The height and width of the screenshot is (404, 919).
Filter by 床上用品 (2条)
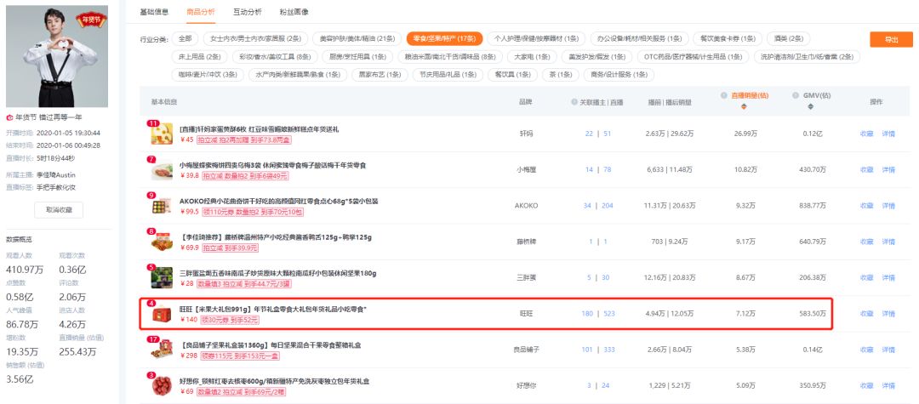[x=199, y=57]
